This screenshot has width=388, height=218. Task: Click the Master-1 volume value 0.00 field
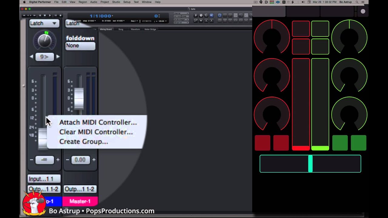pyautogui.click(x=80, y=160)
